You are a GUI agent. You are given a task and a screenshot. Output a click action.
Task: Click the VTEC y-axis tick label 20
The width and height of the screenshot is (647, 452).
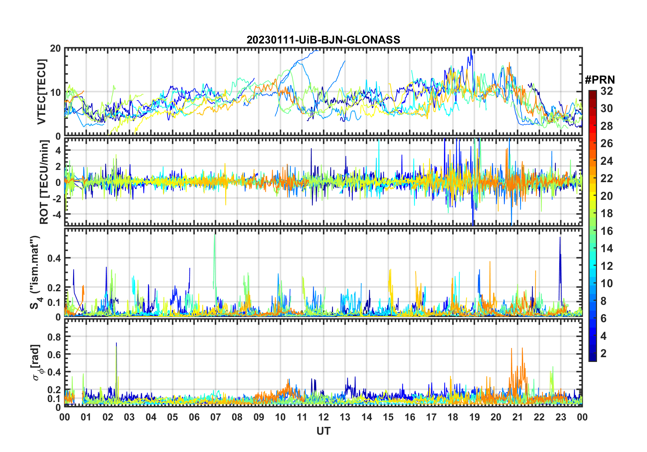click(55, 48)
